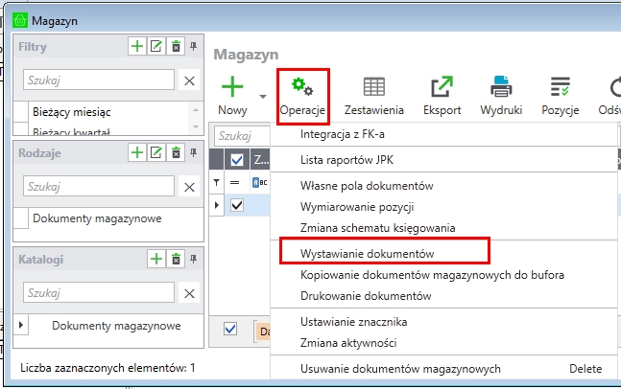The width and height of the screenshot is (621, 389).
Task: Click the Pozycje list icon
Action: click(560, 87)
